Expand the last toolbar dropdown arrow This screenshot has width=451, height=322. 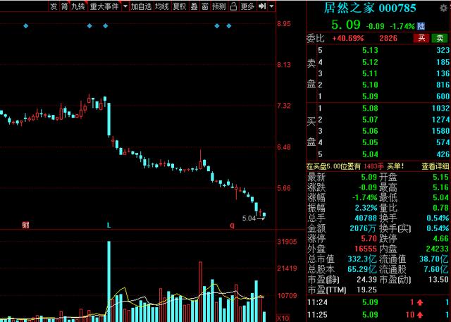click(x=271, y=6)
